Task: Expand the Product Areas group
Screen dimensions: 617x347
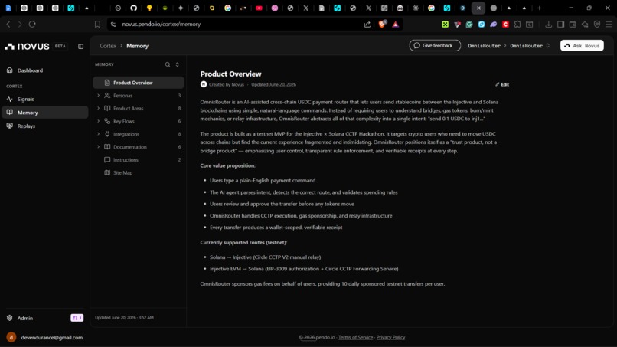Action: click(99, 108)
